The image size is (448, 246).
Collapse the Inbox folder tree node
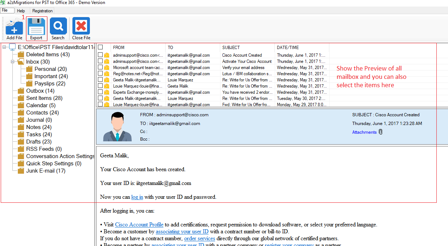12,62
